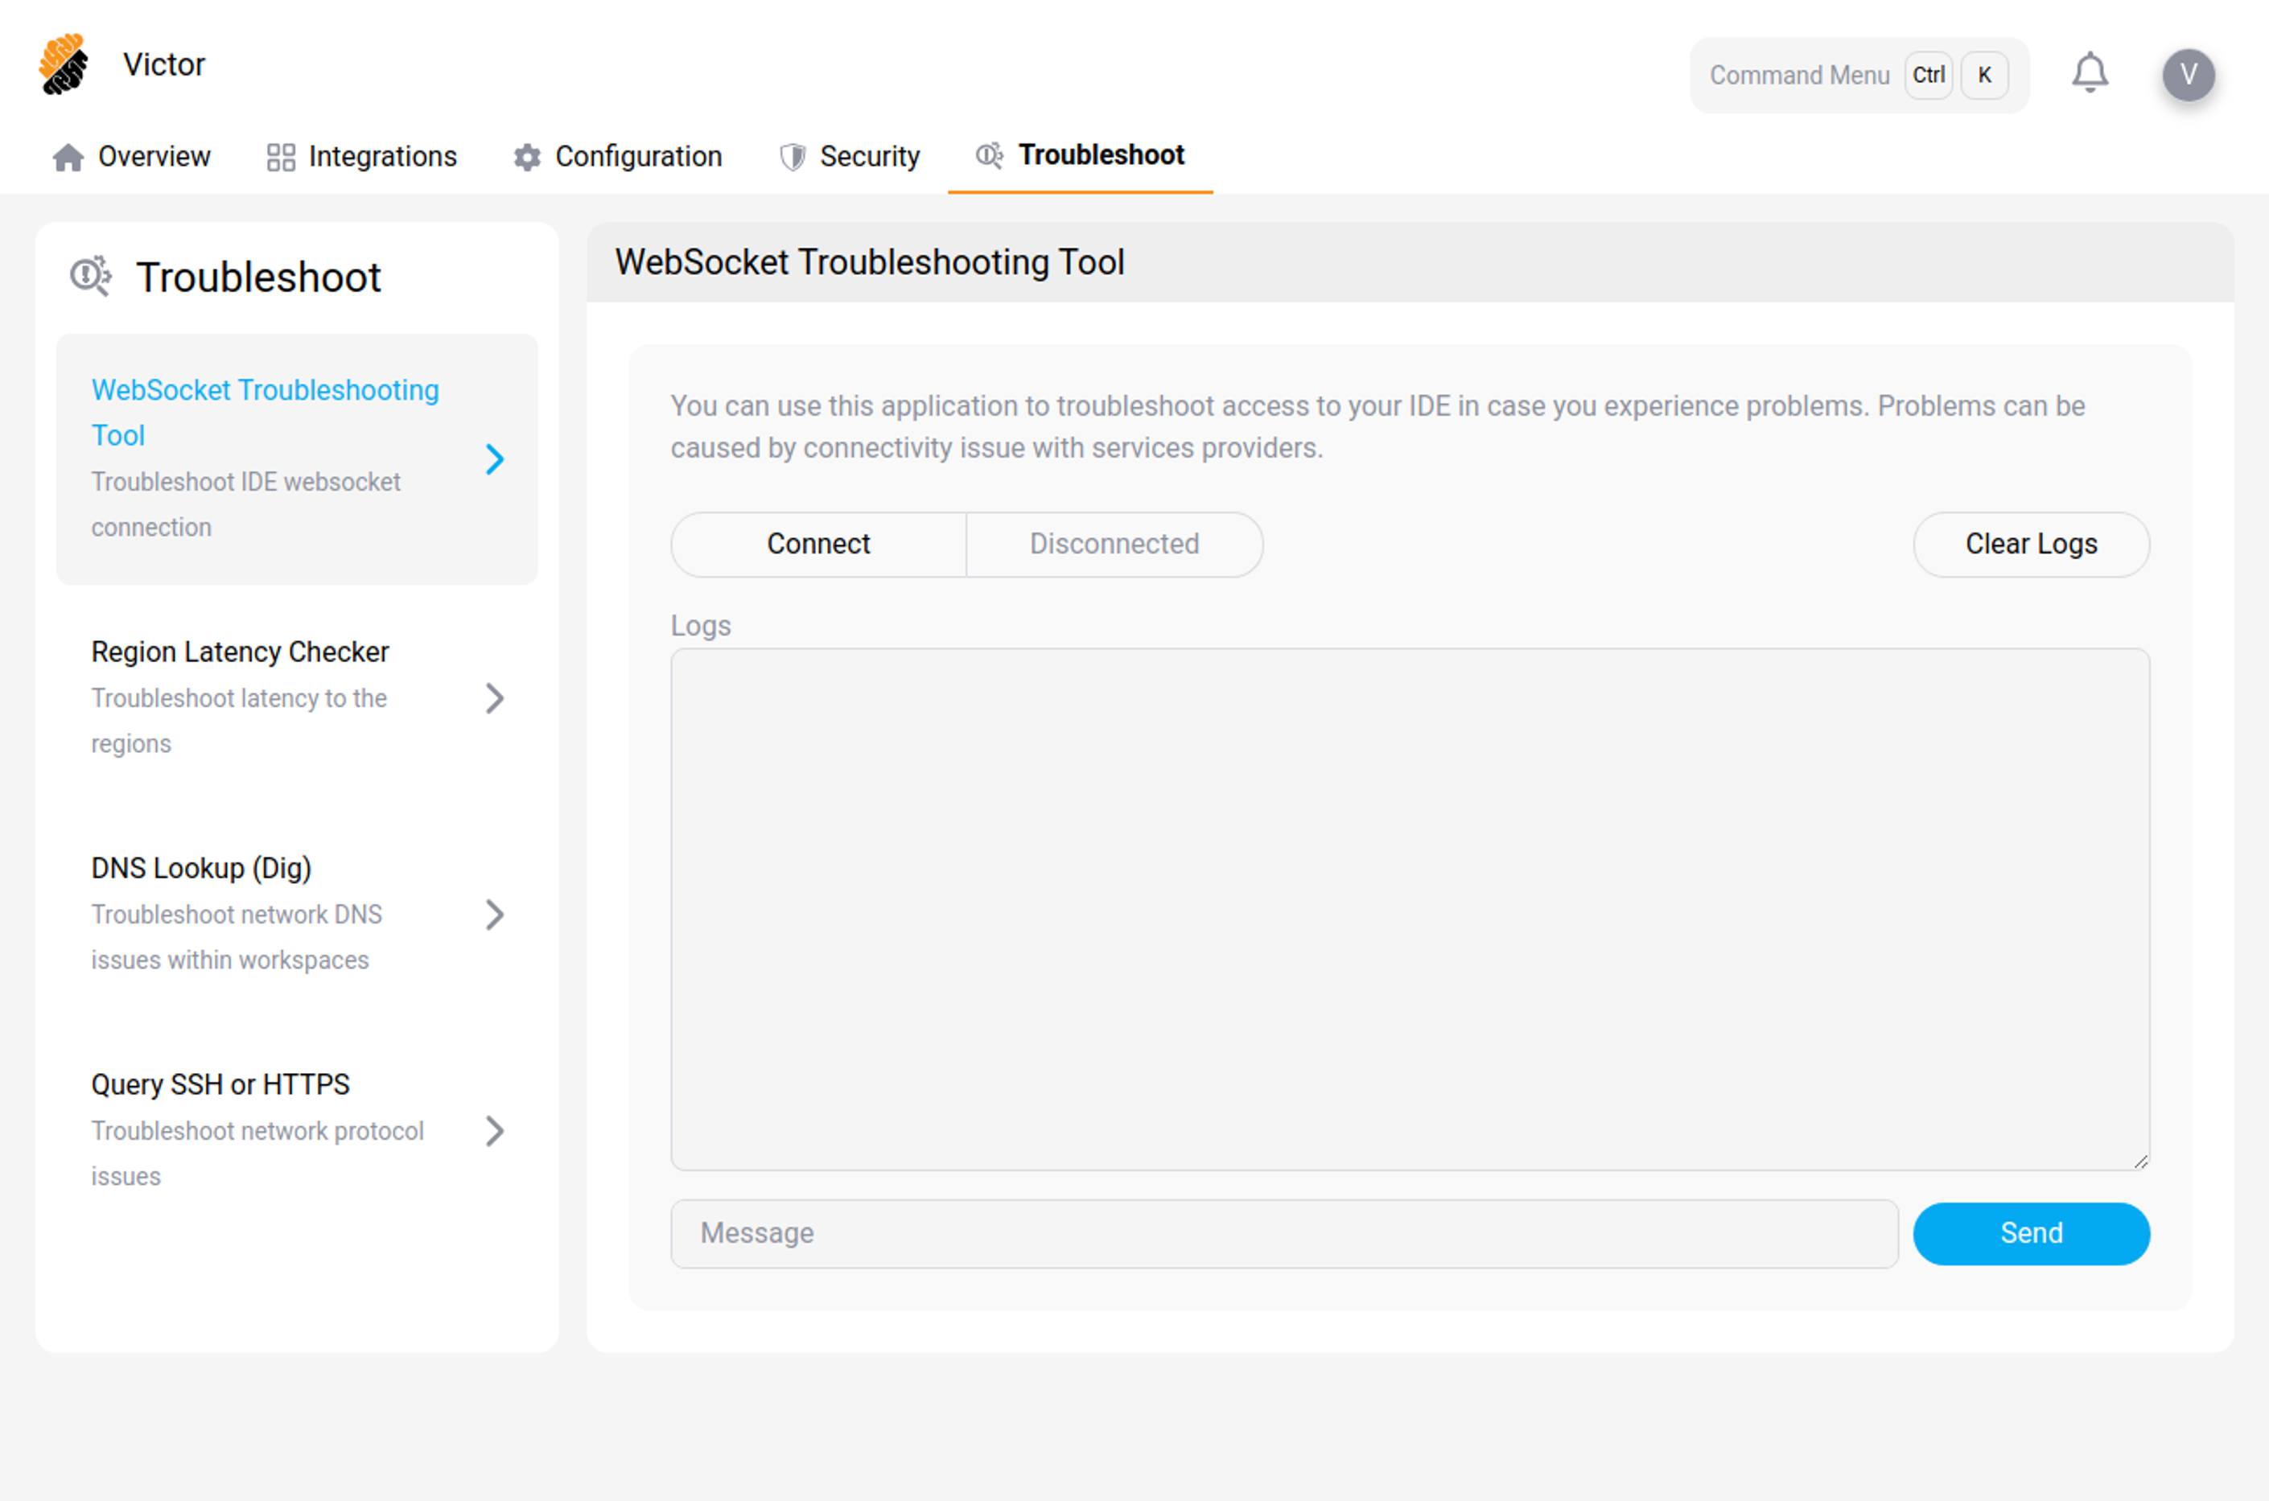Click the home icon next to Overview
The height and width of the screenshot is (1501, 2269).
pyautogui.click(x=66, y=157)
